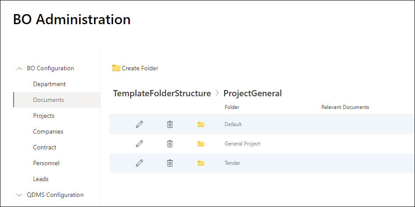Go to Contract in the sidebar

pyautogui.click(x=44, y=147)
